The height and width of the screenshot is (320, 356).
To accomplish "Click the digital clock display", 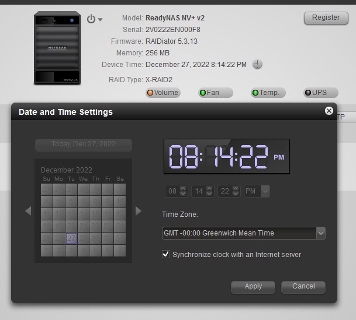I will 227,156.
